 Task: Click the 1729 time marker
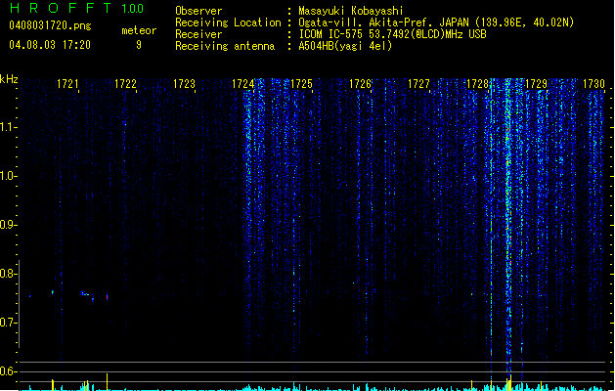point(536,84)
